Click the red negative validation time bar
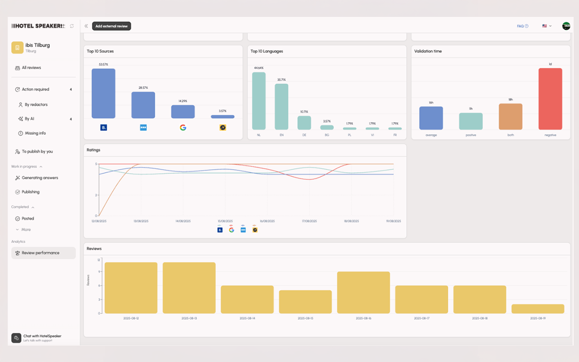The image size is (579, 362). (x=551, y=99)
